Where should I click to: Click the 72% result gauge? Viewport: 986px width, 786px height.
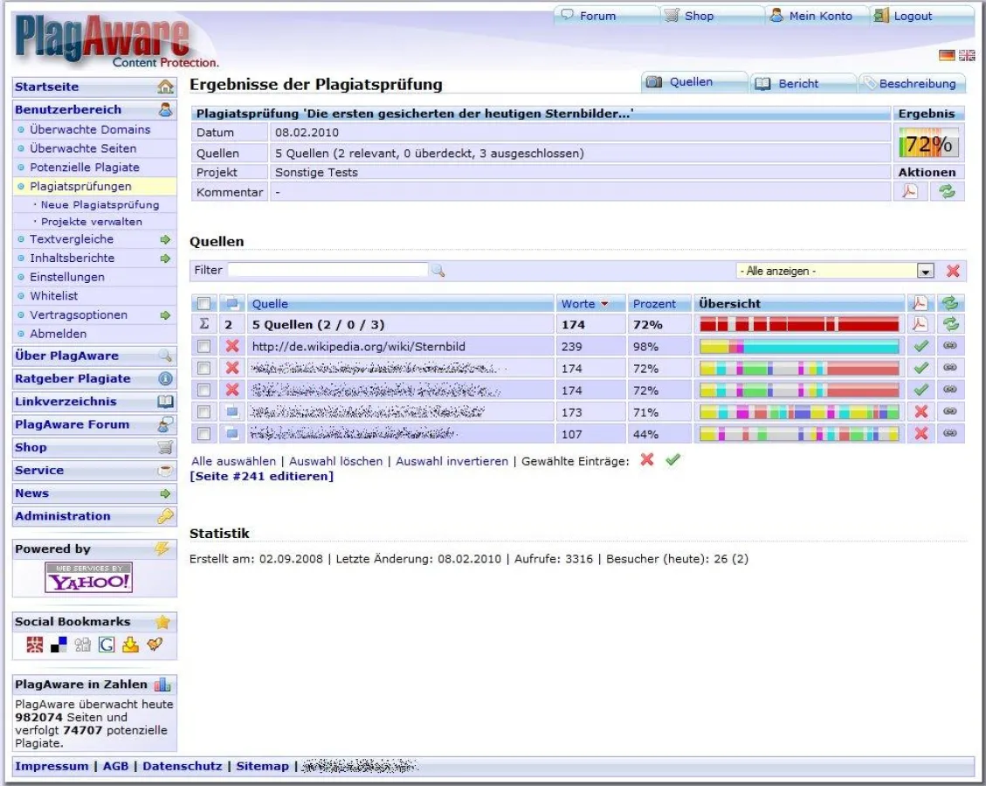(928, 144)
